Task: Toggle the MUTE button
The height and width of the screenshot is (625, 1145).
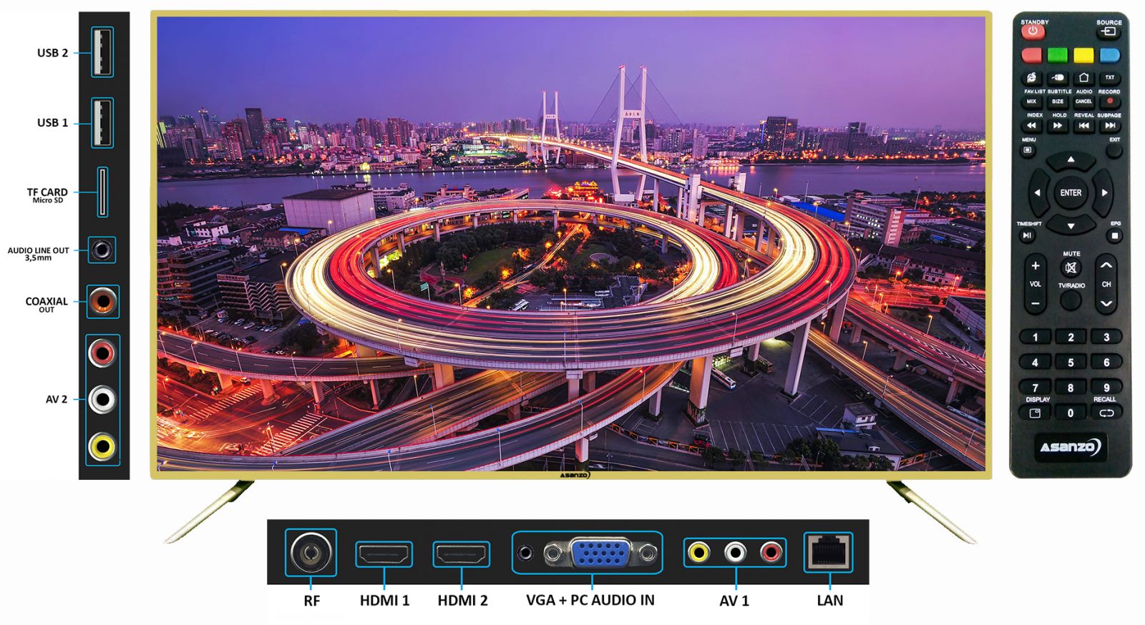Action: (1071, 268)
